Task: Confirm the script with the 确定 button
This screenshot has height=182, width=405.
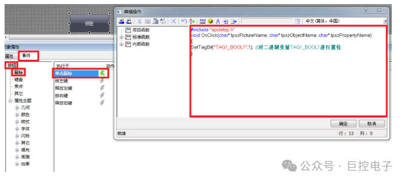Action: [x=343, y=123]
